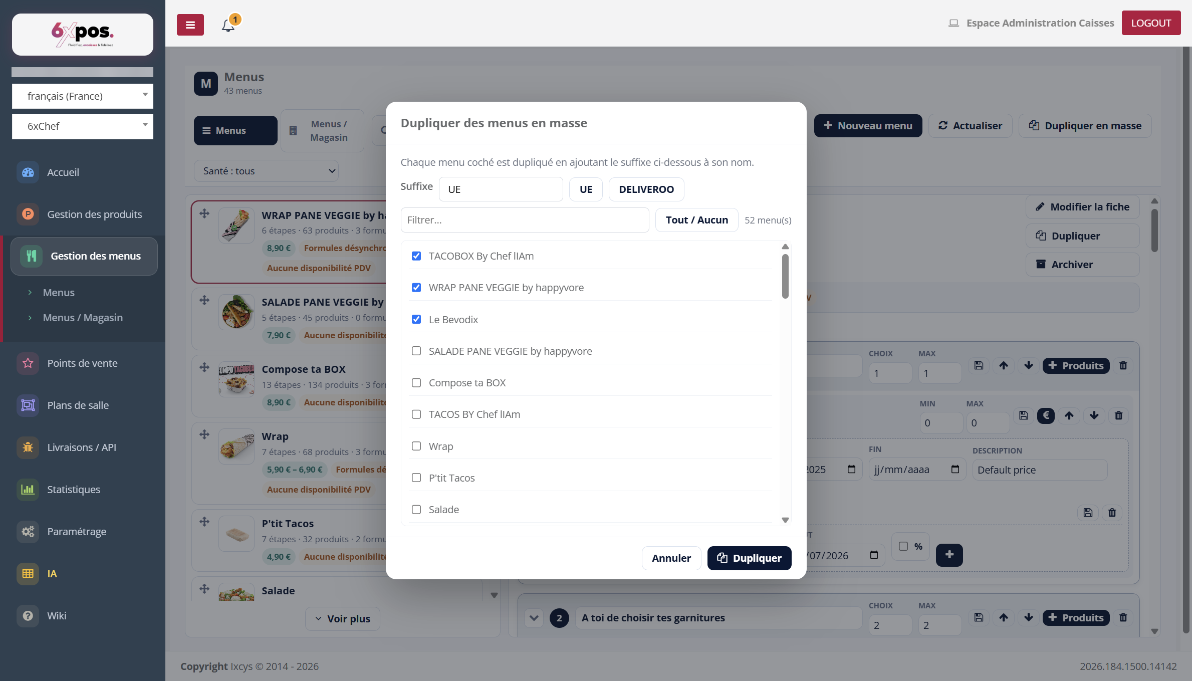The width and height of the screenshot is (1192, 681).
Task: Click Annuler to close dialog
Action: click(671, 558)
